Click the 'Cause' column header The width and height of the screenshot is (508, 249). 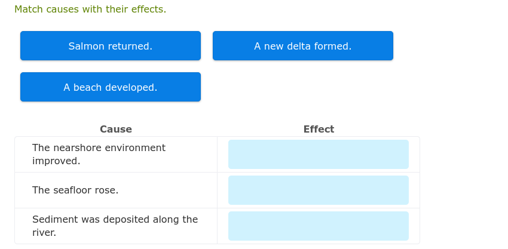[x=116, y=129]
